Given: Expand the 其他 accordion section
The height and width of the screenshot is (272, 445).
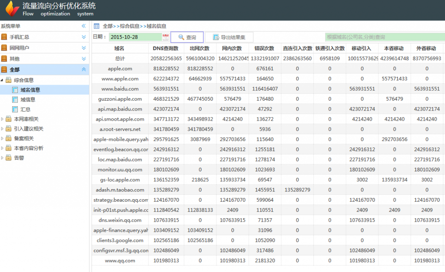Looking at the screenshot, I should [84, 59].
